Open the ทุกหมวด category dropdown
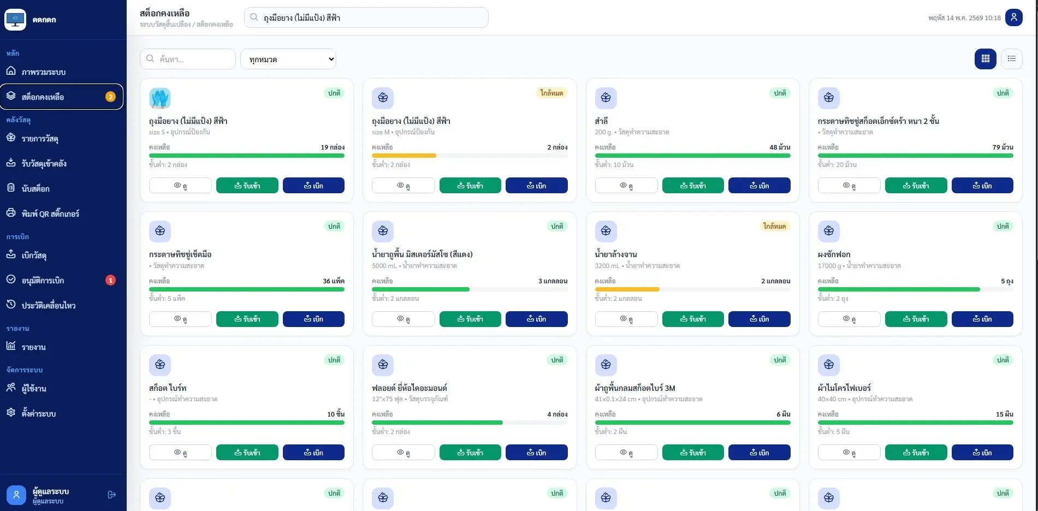This screenshot has height=511, width=1038. 288,59
